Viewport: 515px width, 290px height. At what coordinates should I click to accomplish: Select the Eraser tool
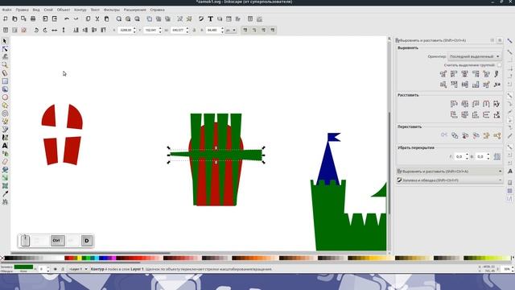pos(5,162)
